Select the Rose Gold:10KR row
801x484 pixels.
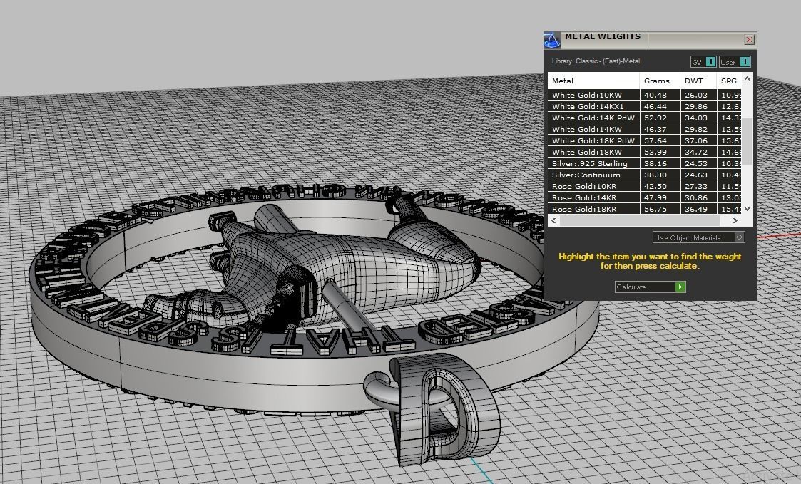(x=645, y=186)
